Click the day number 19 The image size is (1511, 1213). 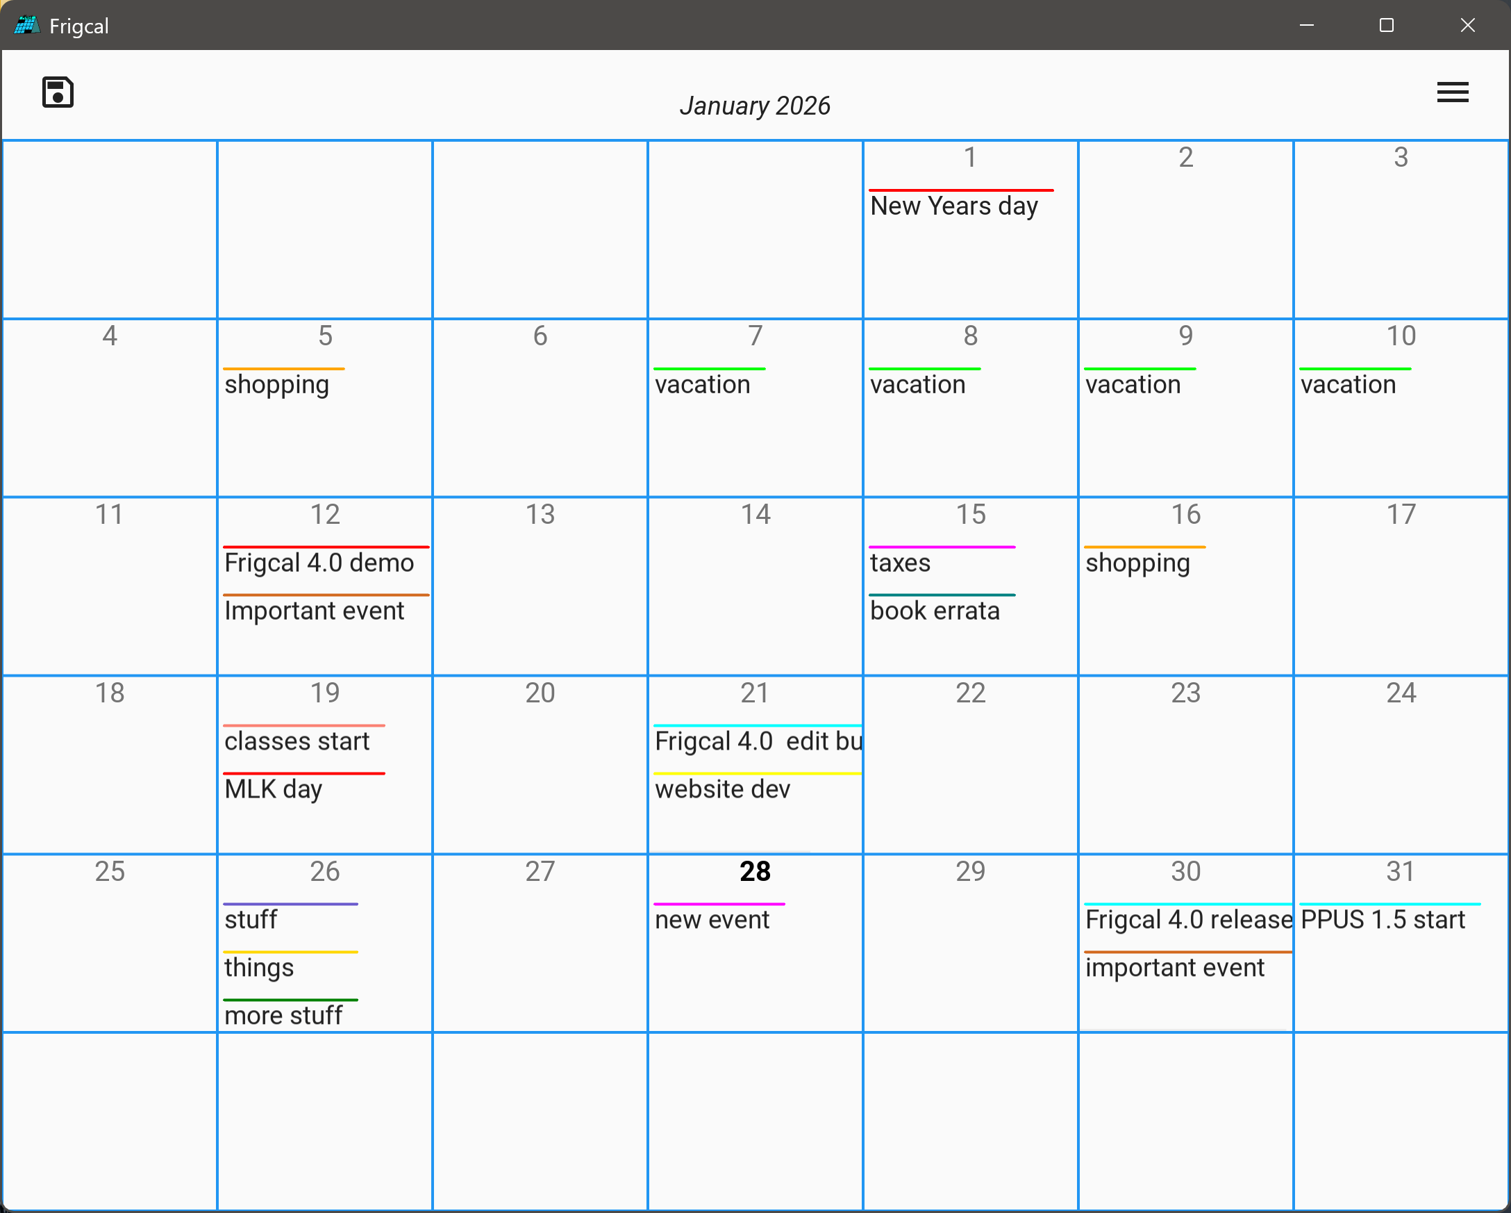pyautogui.click(x=325, y=693)
